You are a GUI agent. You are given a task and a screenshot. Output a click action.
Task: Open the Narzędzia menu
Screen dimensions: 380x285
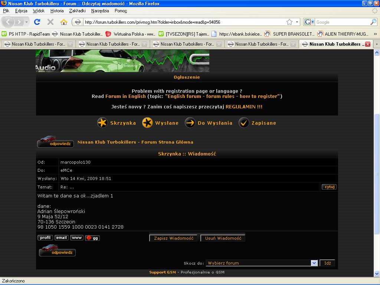100,11
